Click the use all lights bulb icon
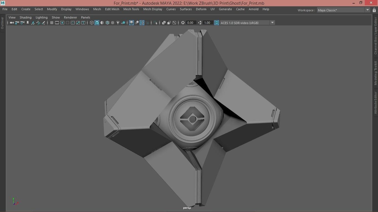The image size is (378, 212). (118, 23)
